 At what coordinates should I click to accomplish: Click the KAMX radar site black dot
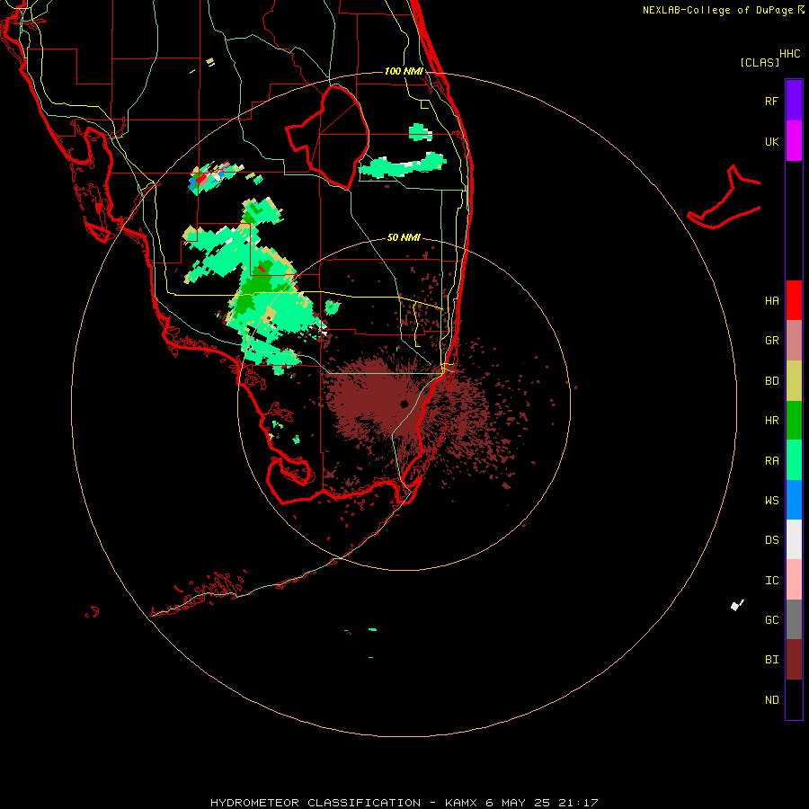[x=404, y=404]
